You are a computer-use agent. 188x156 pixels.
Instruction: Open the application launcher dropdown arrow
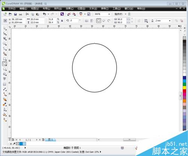[85, 14]
